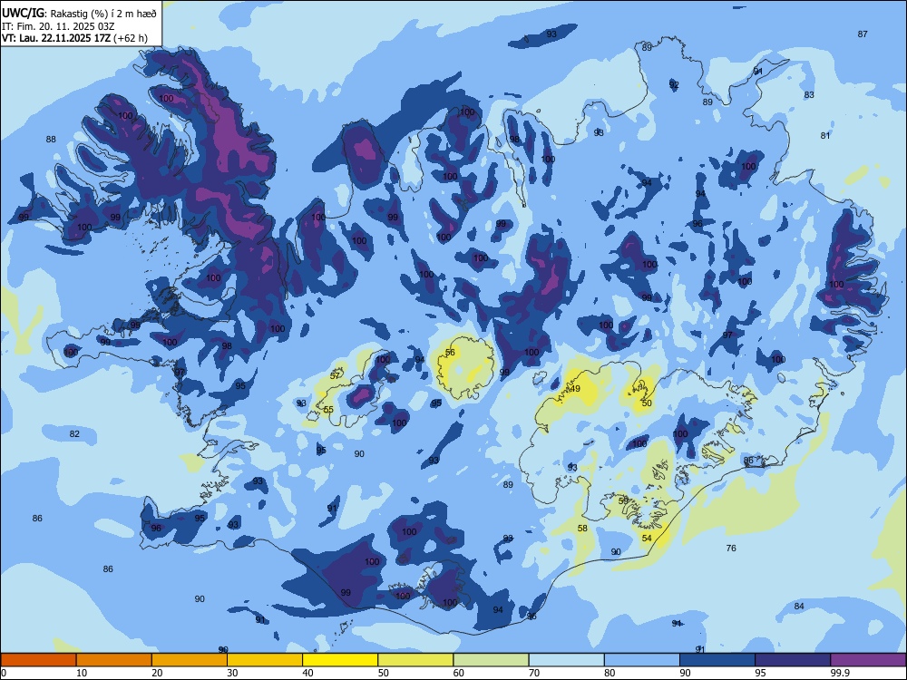Click the humidity value 54 on the map
907x680 pixels.
647,539
